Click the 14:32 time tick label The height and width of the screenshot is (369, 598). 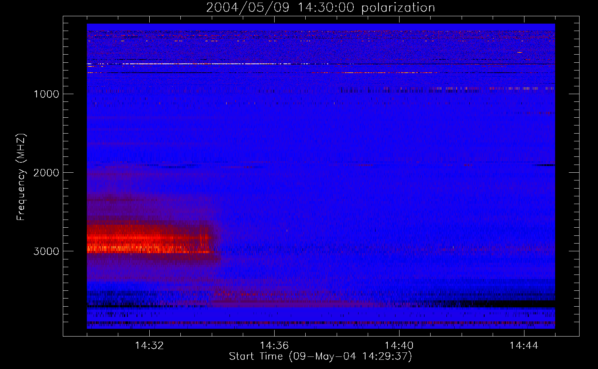tap(149, 346)
